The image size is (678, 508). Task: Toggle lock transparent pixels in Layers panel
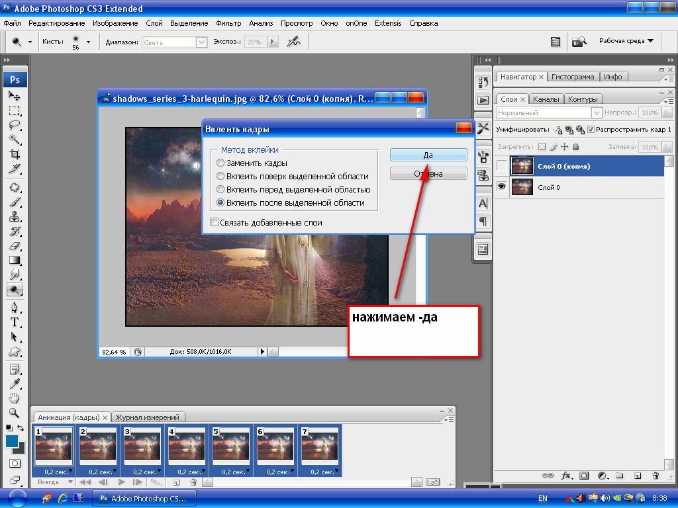point(542,147)
